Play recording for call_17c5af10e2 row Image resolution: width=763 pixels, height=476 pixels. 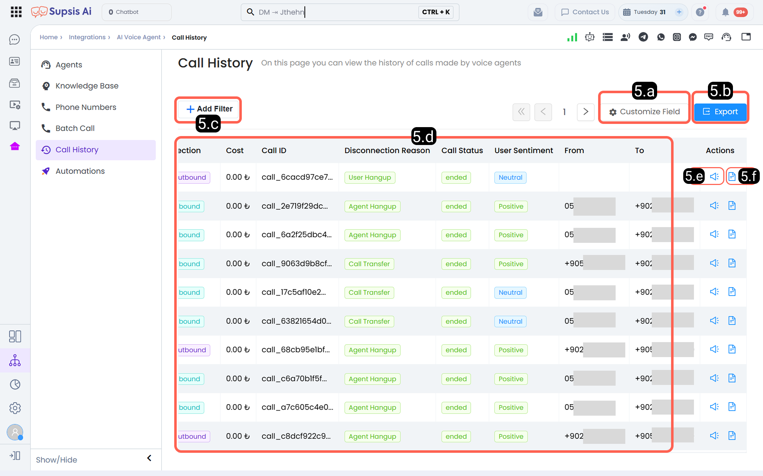click(x=714, y=292)
